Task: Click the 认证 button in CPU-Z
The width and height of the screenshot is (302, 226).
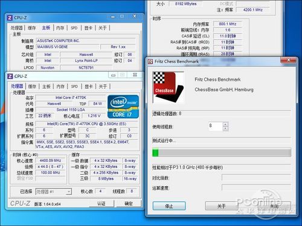Action: pyautogui.click(x=101, y=204)
